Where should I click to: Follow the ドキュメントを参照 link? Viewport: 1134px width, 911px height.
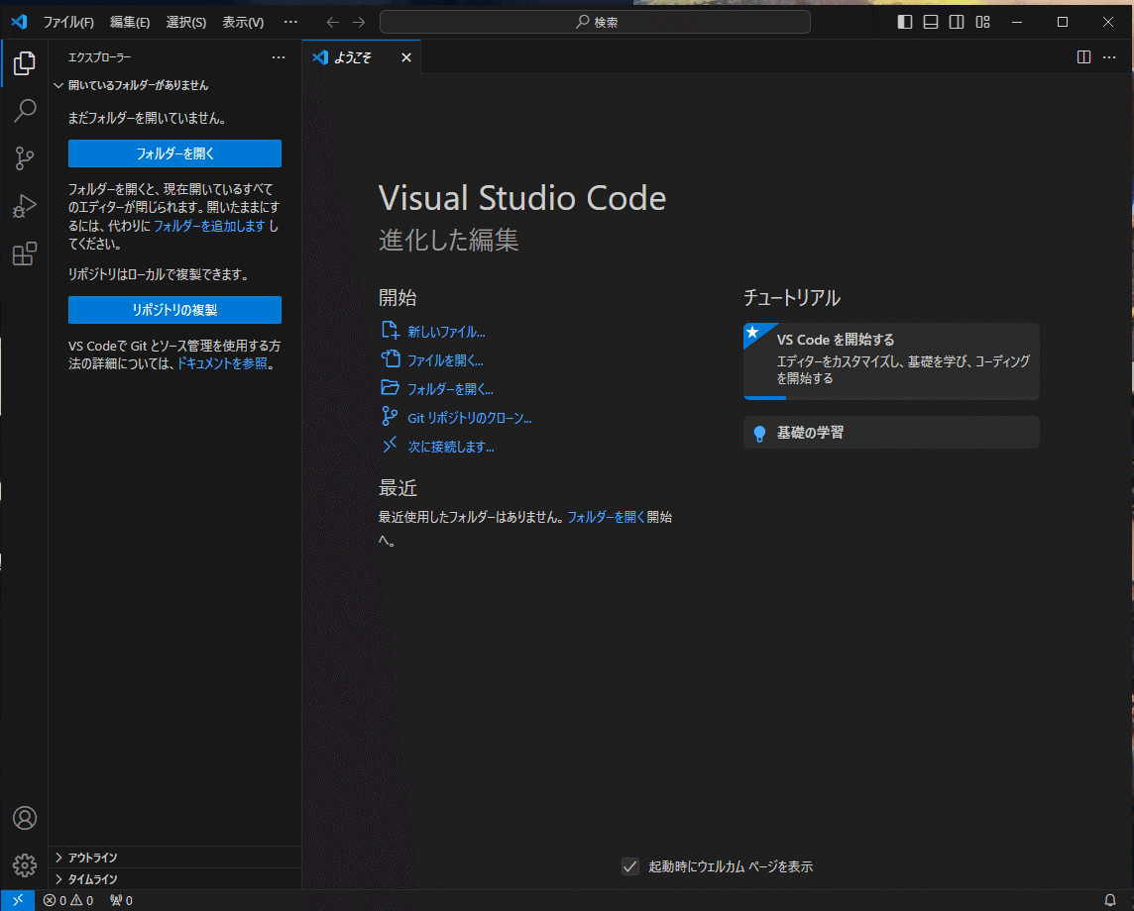pyautogui.click(x=222, y=363)
